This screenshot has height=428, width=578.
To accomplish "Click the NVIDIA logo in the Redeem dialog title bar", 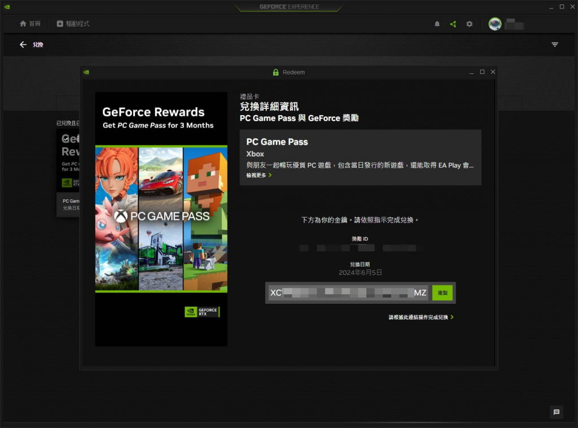I will point(86,72).
